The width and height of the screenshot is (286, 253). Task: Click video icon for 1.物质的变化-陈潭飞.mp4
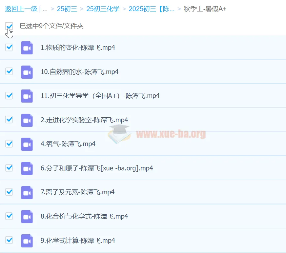[x=27, y=48]
